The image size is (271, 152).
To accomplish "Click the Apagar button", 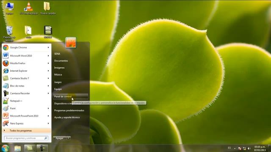I will click(x=60, y=138).
